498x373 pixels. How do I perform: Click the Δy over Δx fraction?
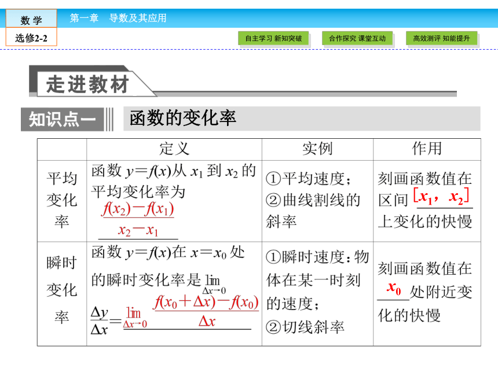(99, 321)
